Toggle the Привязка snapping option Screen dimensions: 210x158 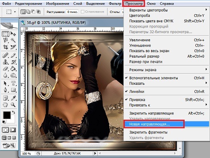click(167, 100)
